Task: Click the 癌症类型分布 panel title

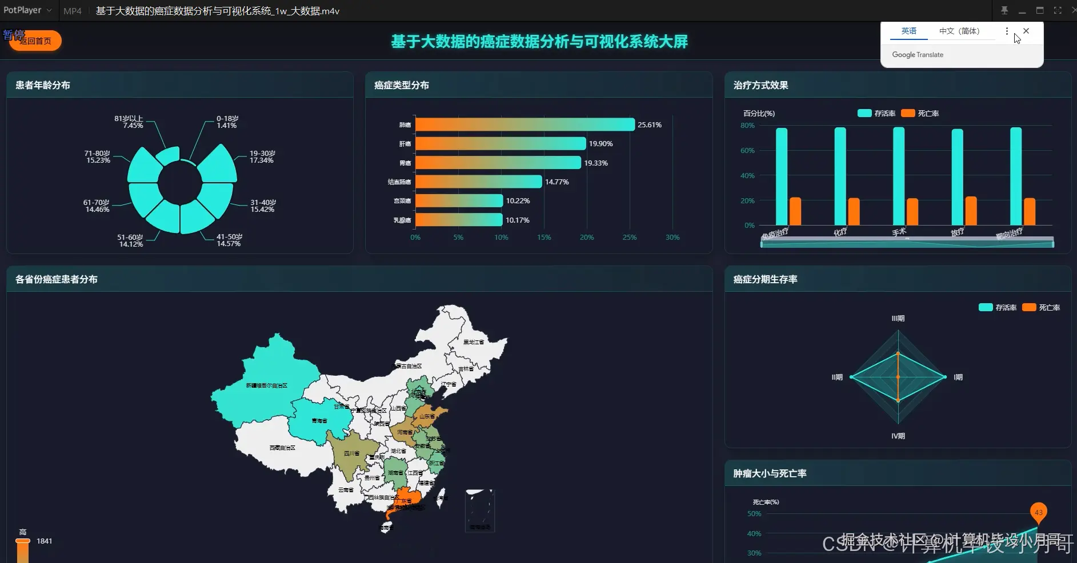Action: (x=402, y=85)
